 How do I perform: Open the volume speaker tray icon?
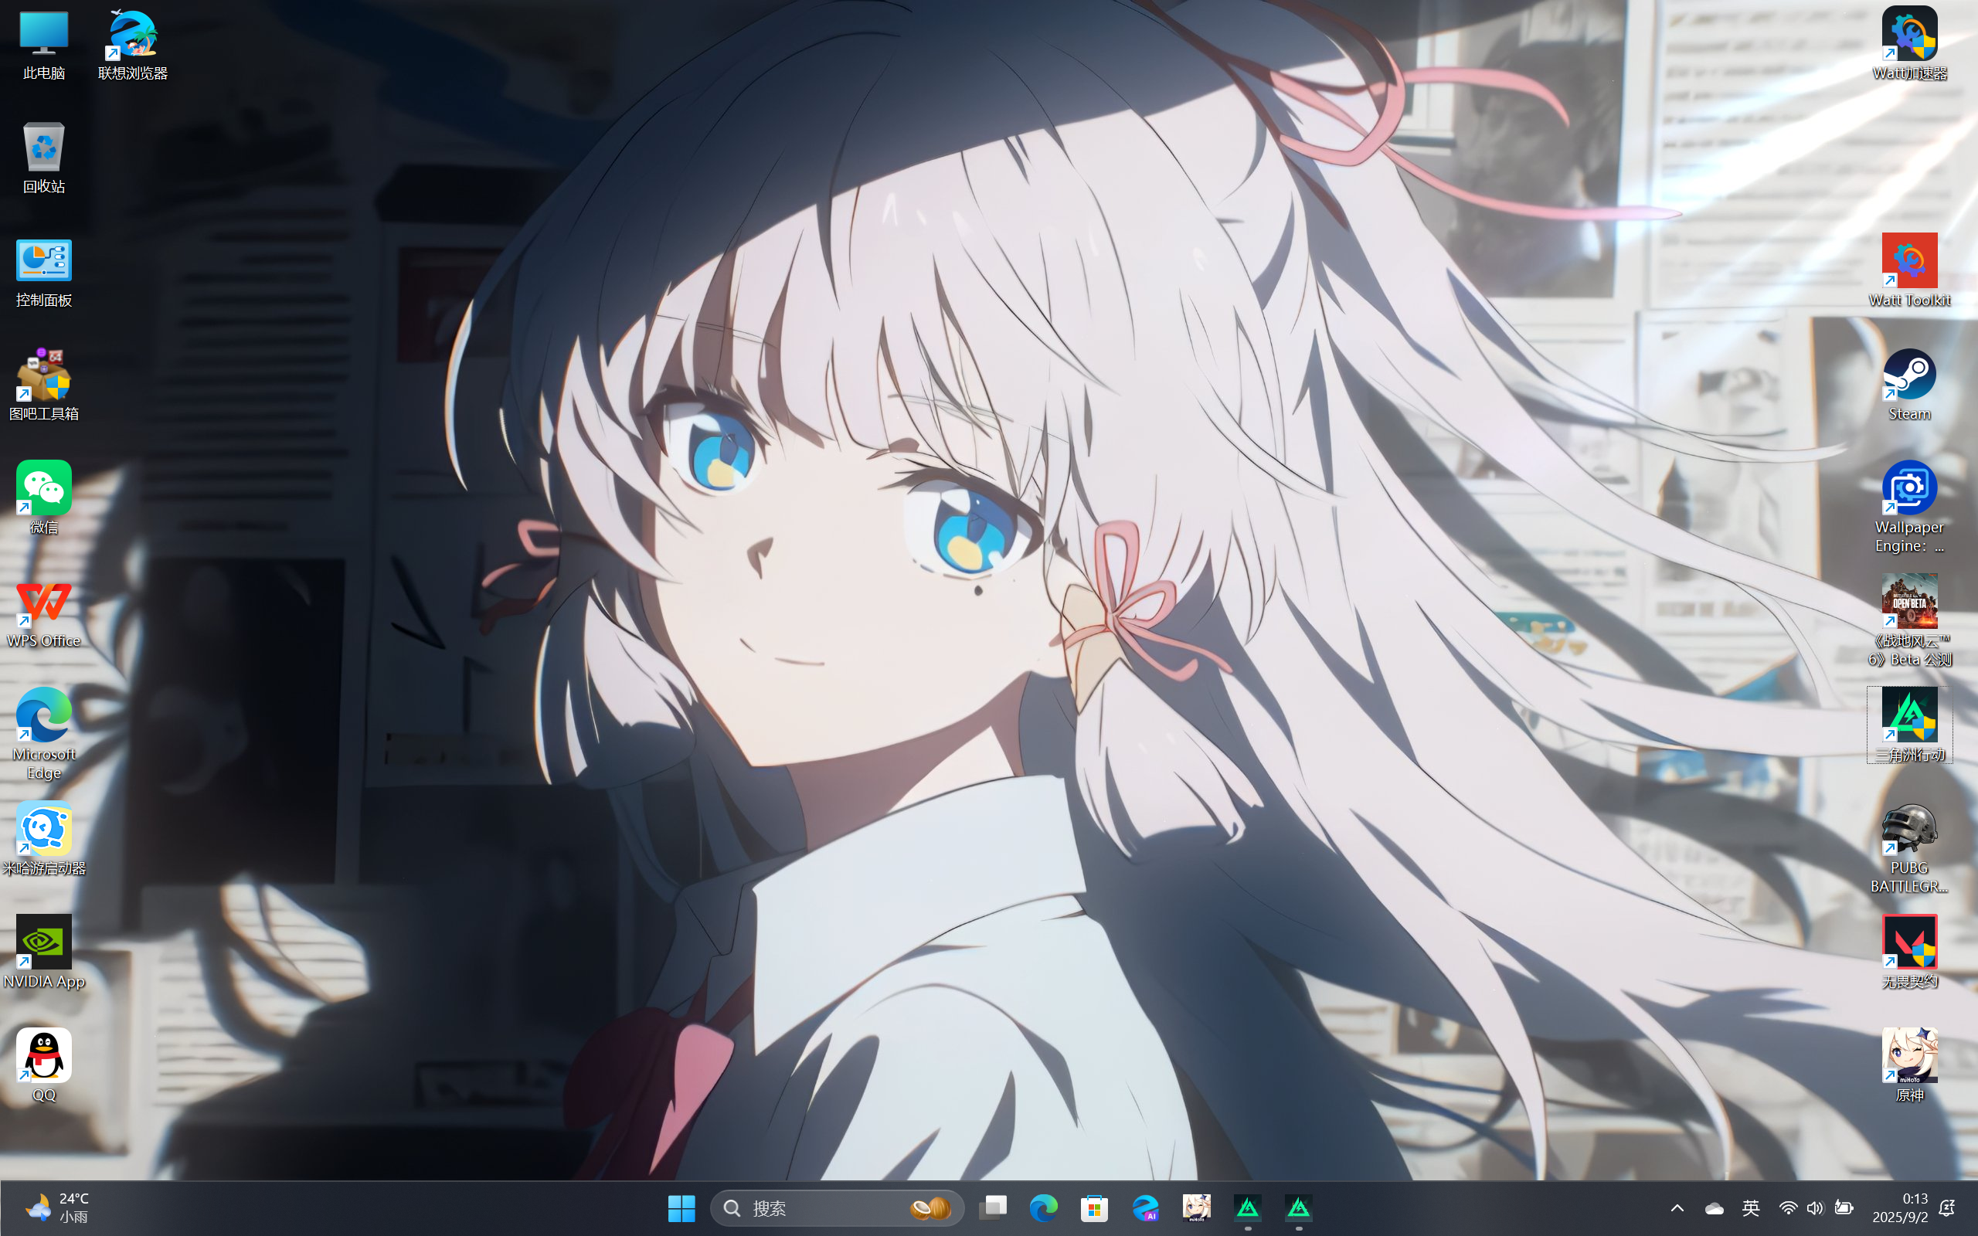[x=1815, y=1208]
